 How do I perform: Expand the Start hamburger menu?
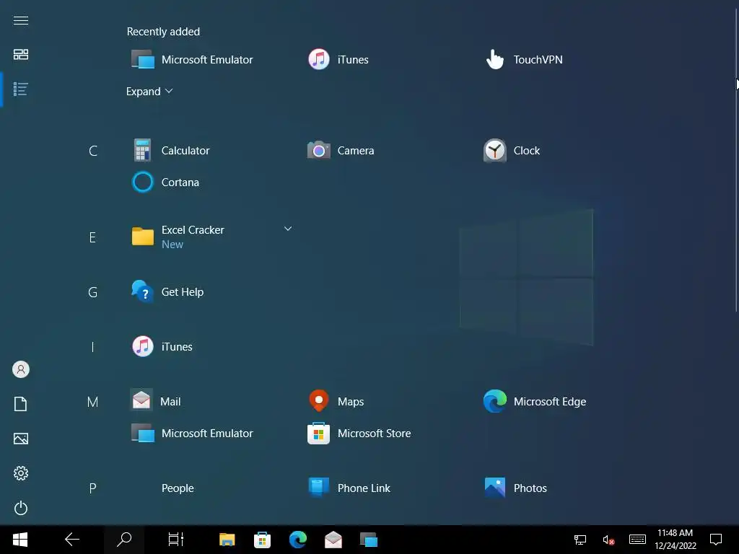(21, 21)
